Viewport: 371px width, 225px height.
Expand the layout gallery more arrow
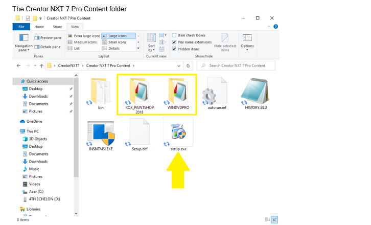tap(138, 48)
